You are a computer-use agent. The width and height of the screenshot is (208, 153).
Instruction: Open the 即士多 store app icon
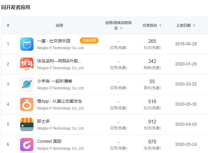(x=27, y=124)
